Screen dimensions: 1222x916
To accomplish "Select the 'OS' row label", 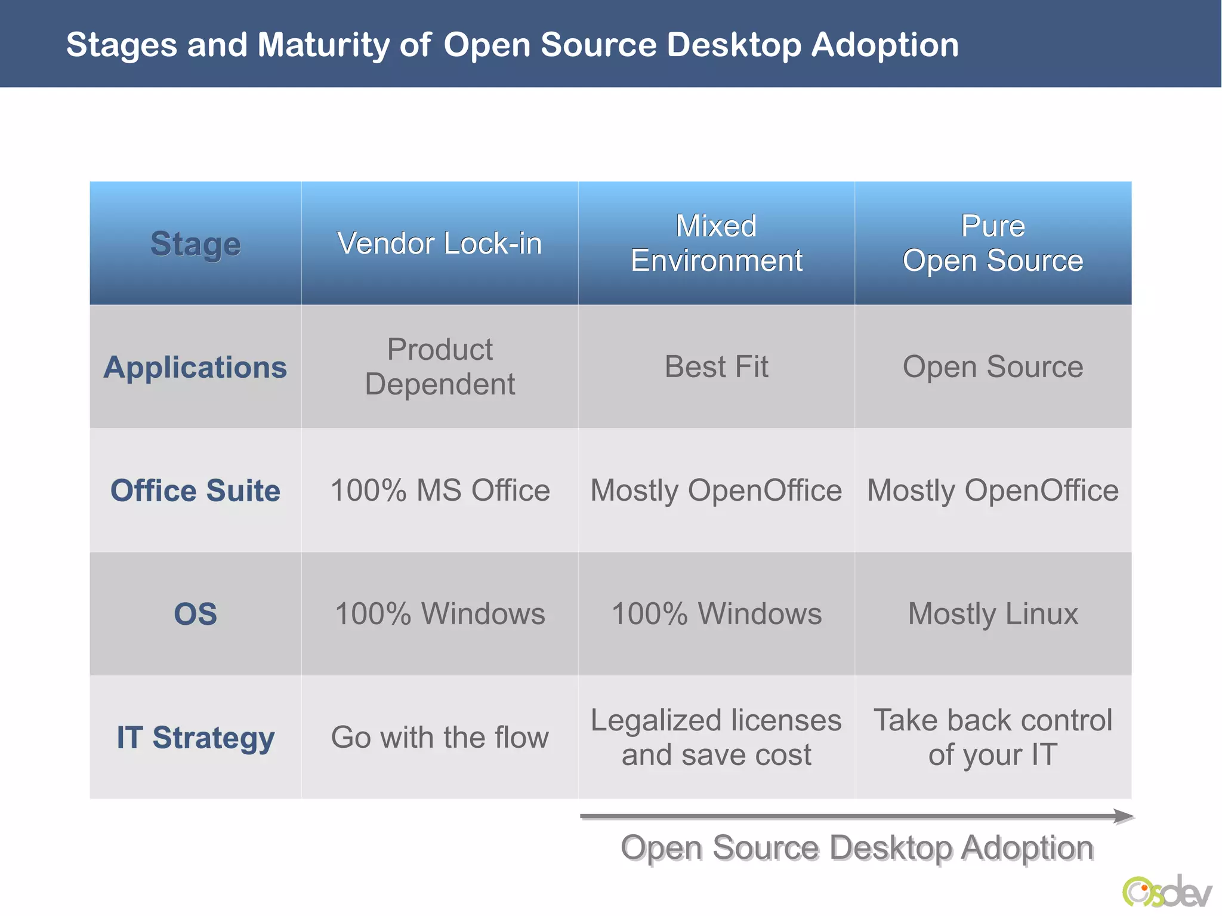I will click(x=196, y=613).
